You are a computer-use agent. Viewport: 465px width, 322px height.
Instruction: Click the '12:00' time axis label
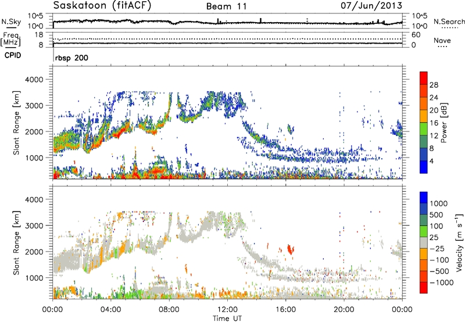(227, 310)
